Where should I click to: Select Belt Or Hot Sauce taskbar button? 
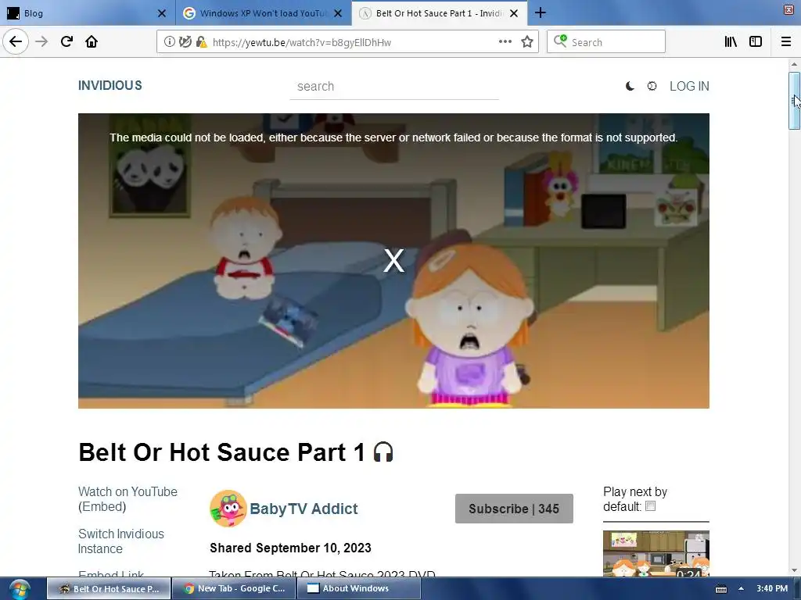coord(109,589)
